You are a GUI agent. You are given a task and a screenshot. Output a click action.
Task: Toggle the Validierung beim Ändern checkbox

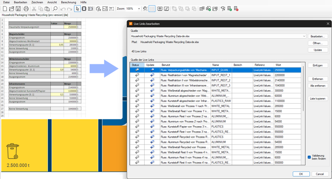click(309, 157)
